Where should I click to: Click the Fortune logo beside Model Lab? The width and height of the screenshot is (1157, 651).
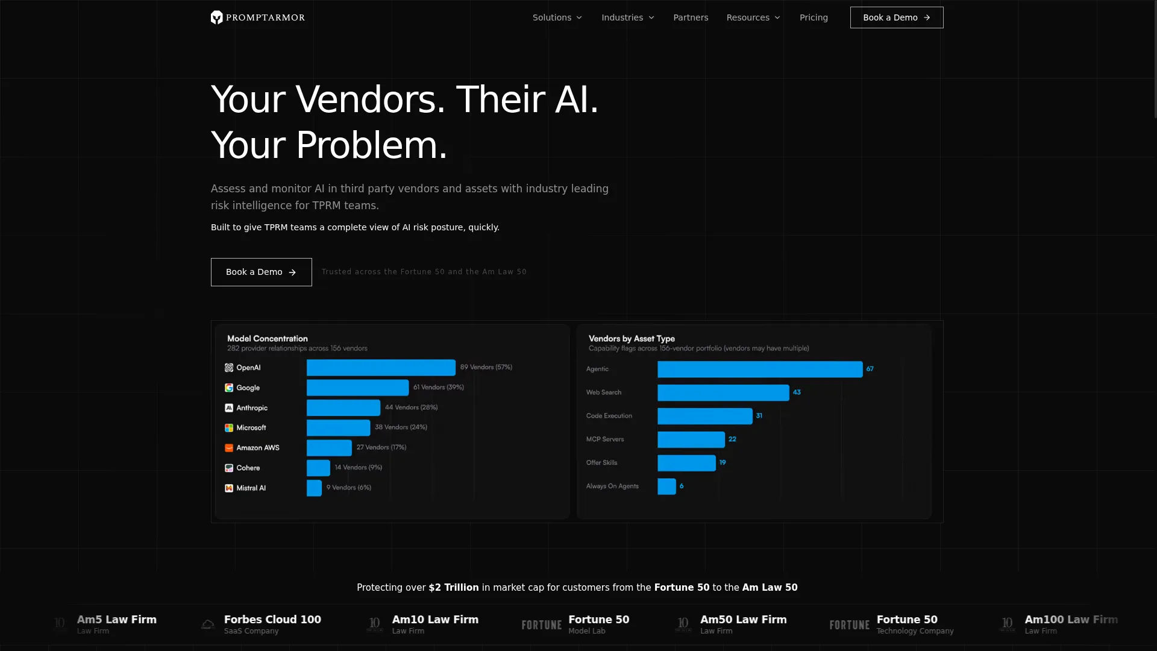tap(542, 625)
